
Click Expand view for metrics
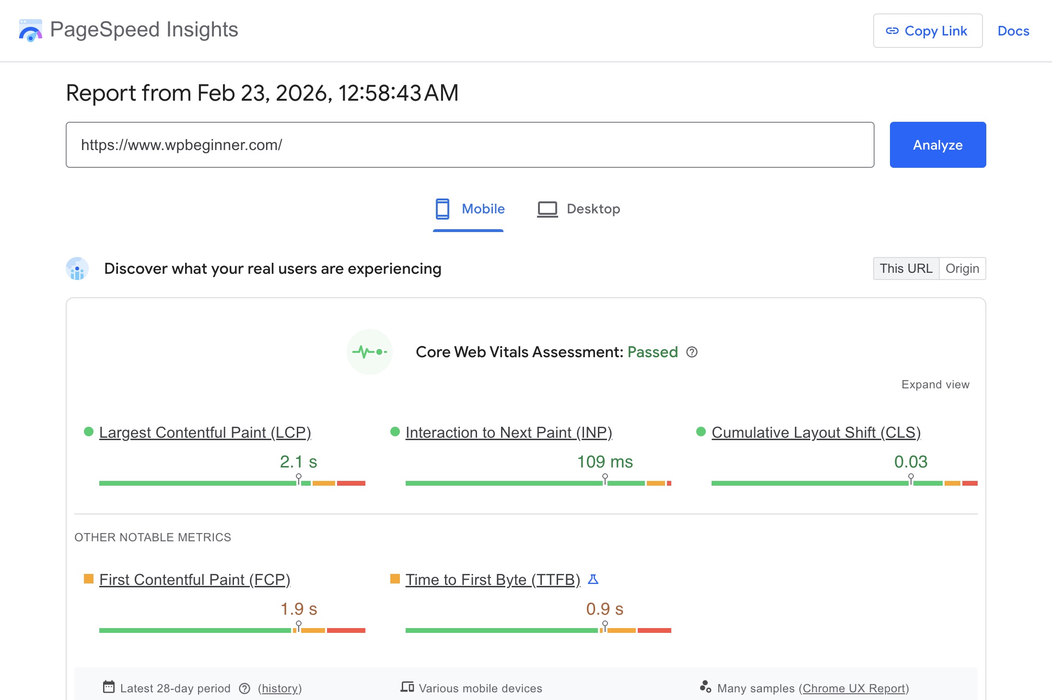pos(934,384)
